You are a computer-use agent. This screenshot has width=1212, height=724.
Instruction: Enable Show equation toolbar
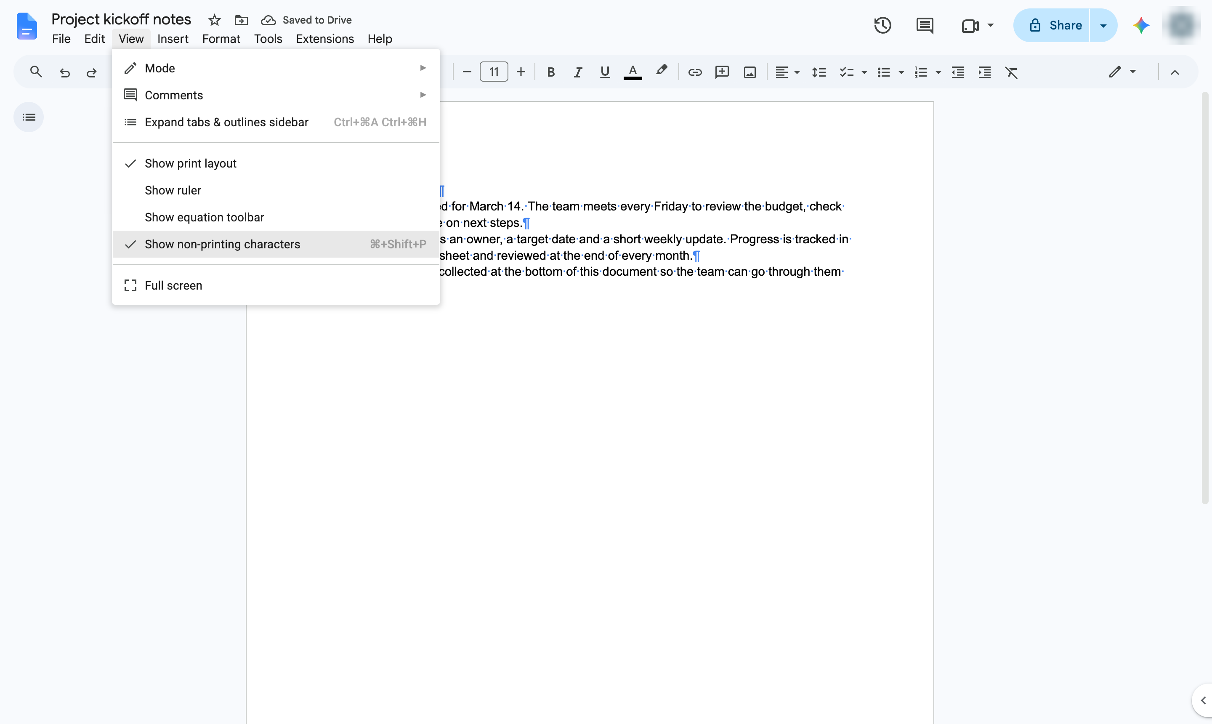[x=276, y=217]
